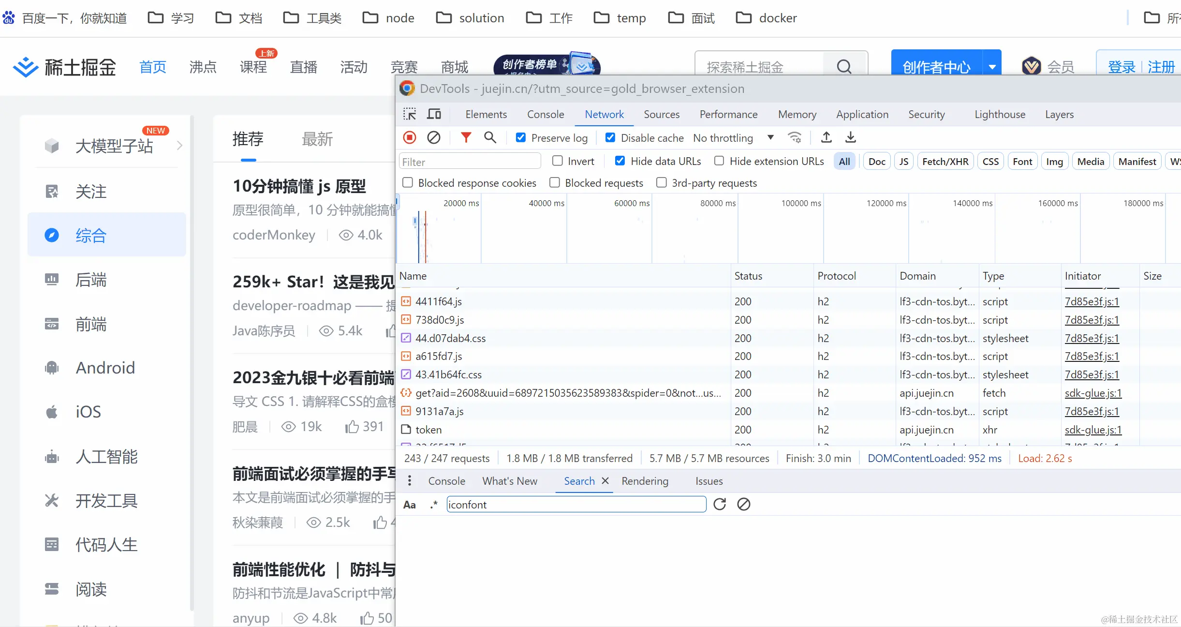The image size is (1181, 627).
Task: Open the Rendering drawer tab
Action: pos(645,481)
